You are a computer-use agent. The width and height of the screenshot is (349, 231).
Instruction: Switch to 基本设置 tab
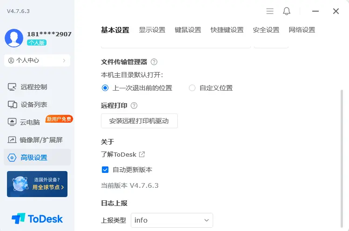[x=115, y=30]
